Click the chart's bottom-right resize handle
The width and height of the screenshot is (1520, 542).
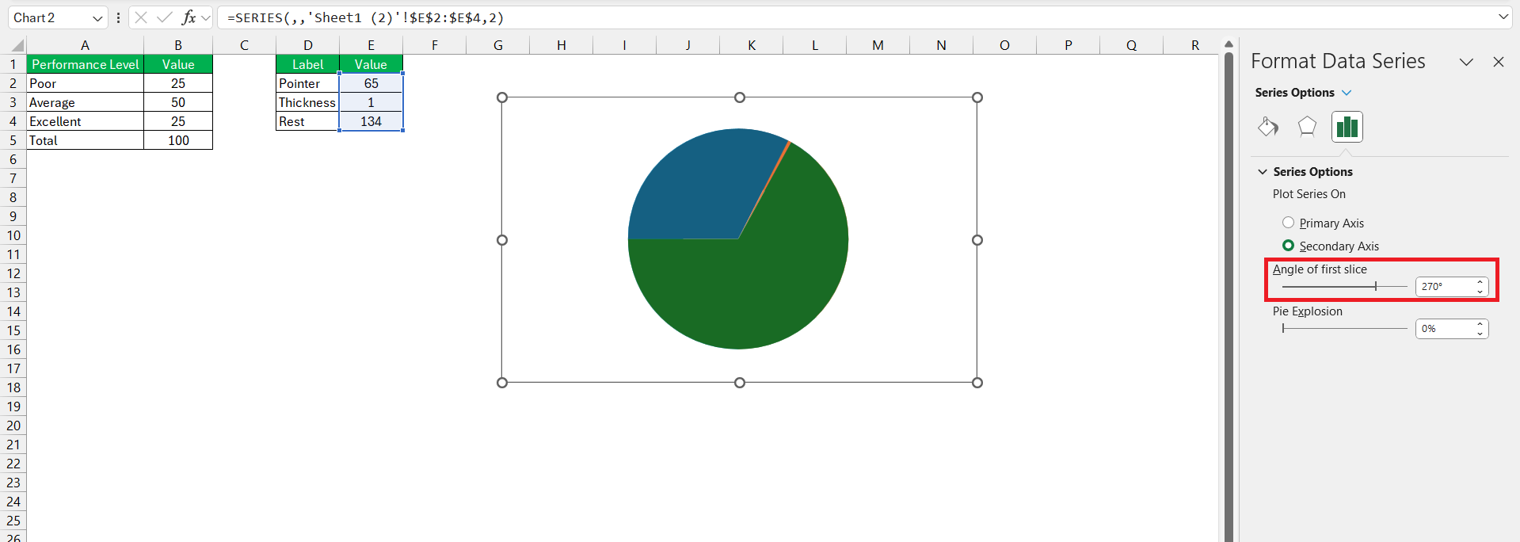coord(977,383)
